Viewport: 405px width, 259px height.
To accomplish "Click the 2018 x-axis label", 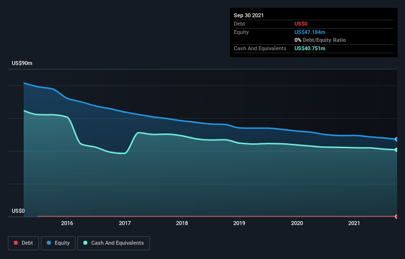I will pyautogui.click(x=182, y=223).
